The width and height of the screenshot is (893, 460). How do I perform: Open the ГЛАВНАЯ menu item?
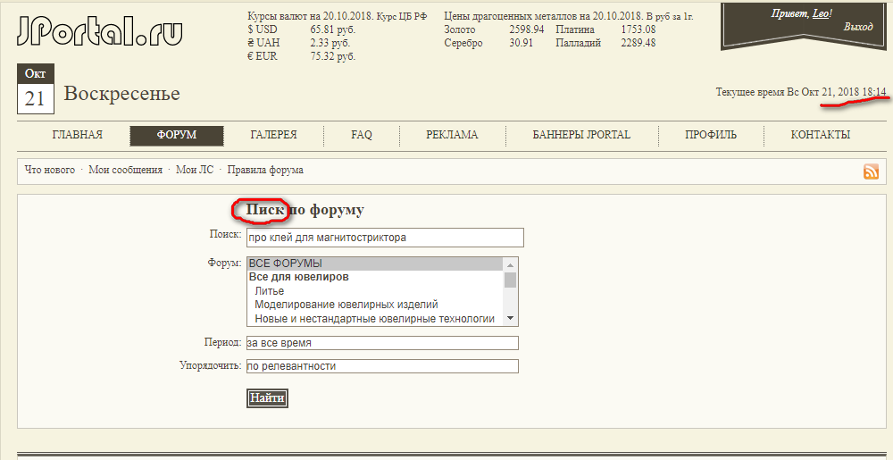(78, 135)
